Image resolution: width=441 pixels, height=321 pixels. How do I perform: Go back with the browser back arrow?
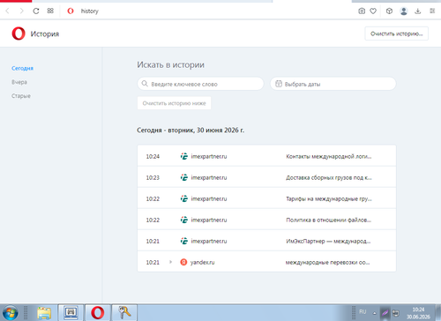tap(8, 11)
